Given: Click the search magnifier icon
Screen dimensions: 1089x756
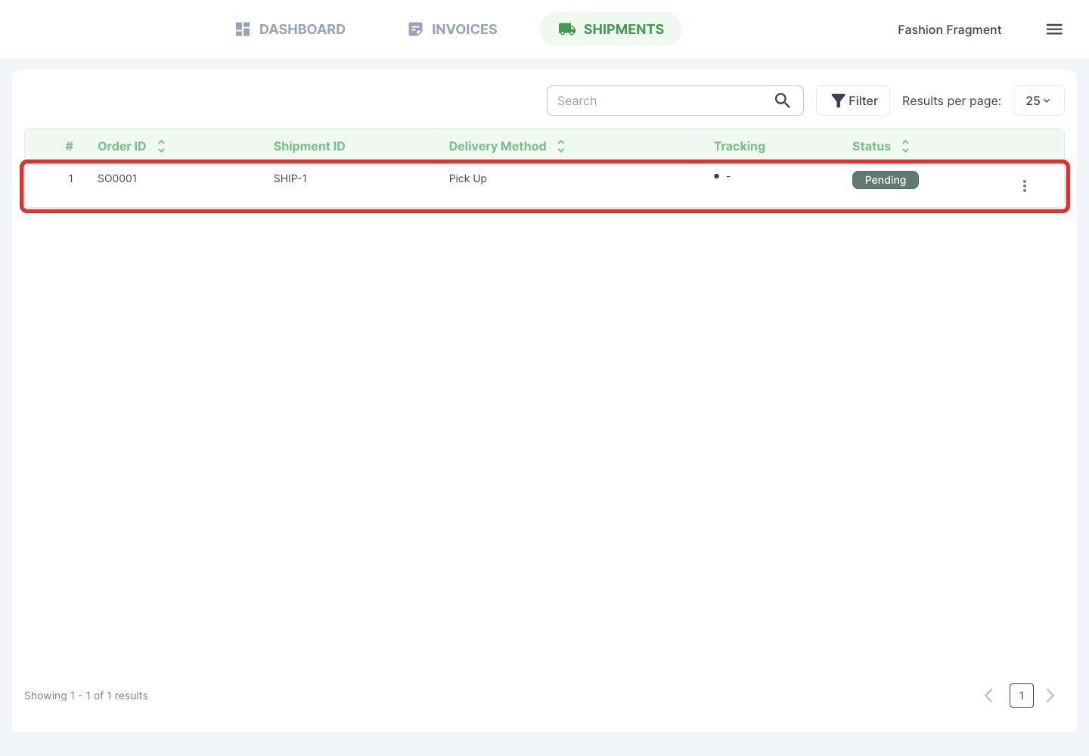Looking at the screenshot, I should tap(783, 101).
